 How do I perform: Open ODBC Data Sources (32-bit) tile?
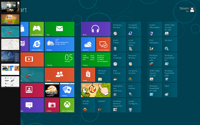point(155,75)
